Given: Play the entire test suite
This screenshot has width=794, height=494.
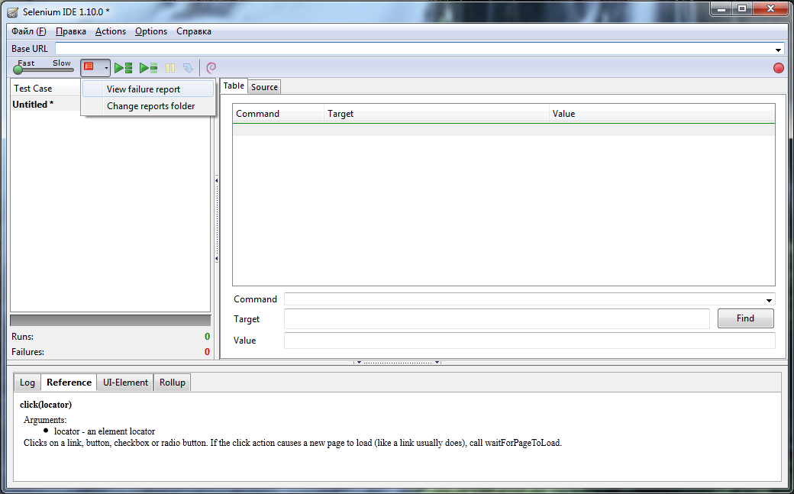Looking at the screenshot, I should pyautogui.click(x=123, y=67).
